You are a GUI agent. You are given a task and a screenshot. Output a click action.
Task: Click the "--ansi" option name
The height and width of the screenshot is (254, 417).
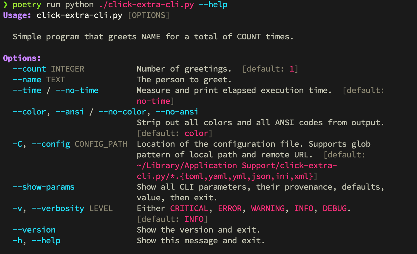[70, 112]
